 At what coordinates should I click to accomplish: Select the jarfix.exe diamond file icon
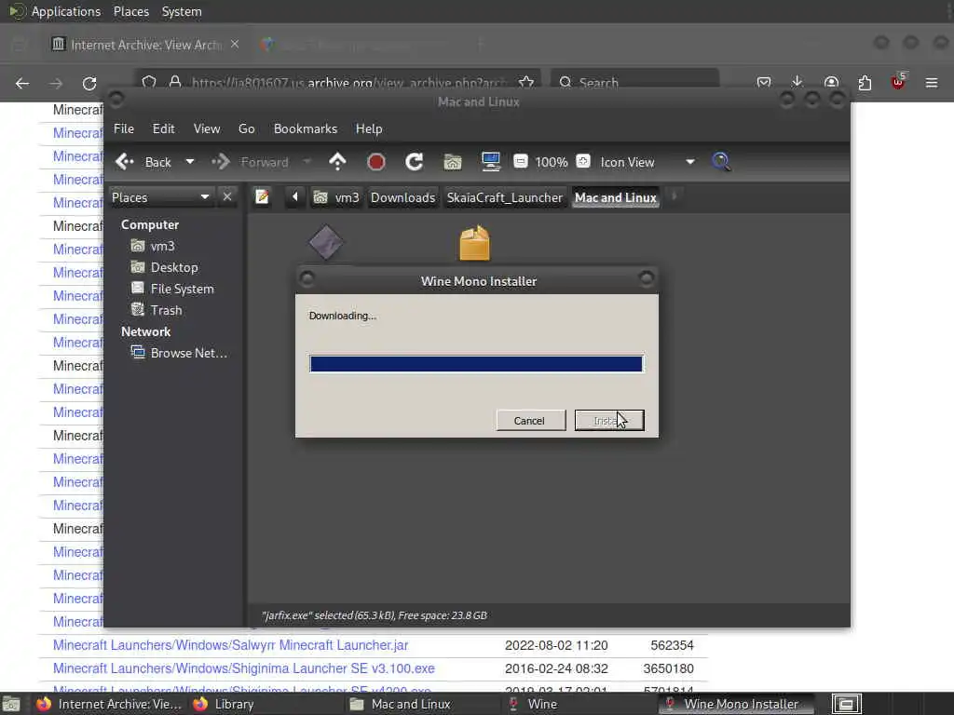(x=326, y=243)
